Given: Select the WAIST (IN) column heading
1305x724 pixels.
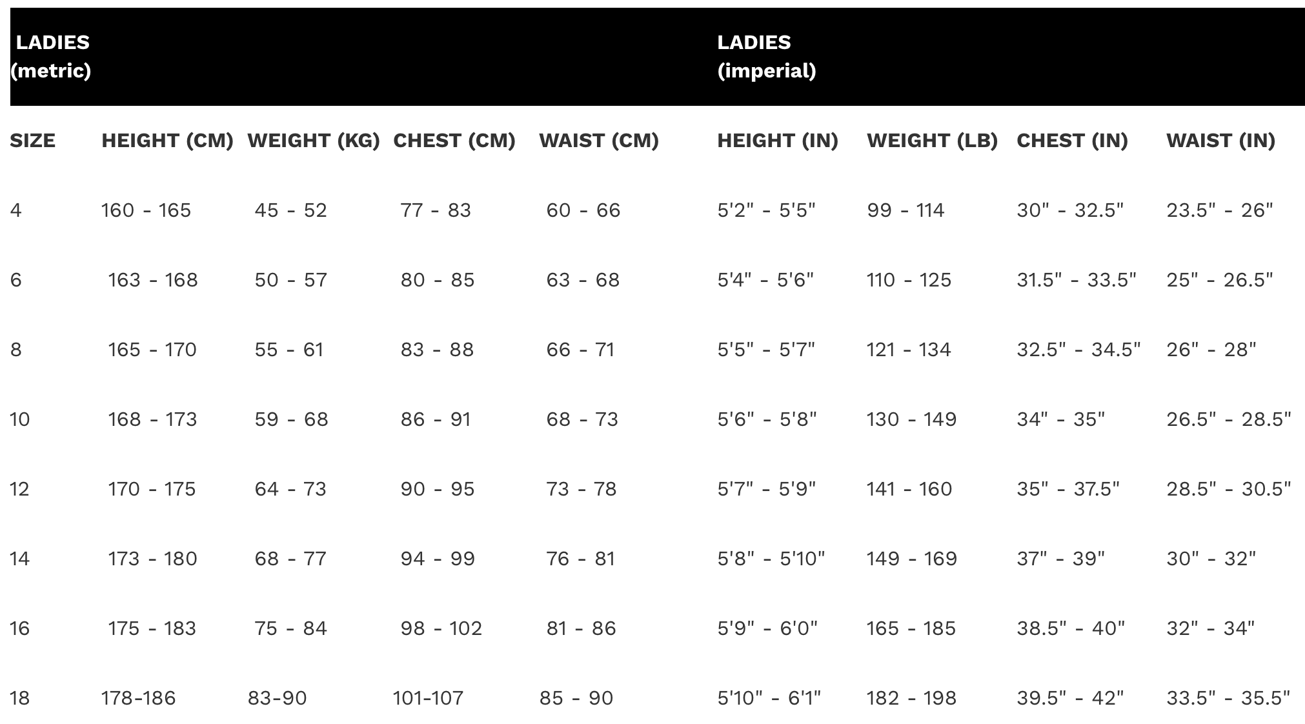Looking at the screenshot, I should click(x=1220, y=141).
